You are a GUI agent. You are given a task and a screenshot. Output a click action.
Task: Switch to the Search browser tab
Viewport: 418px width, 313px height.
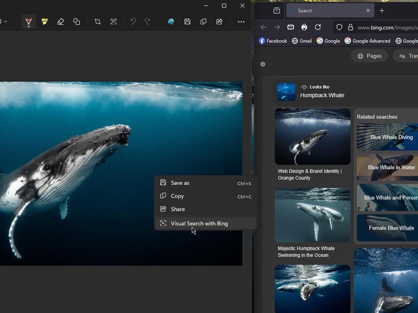point(330,11)
